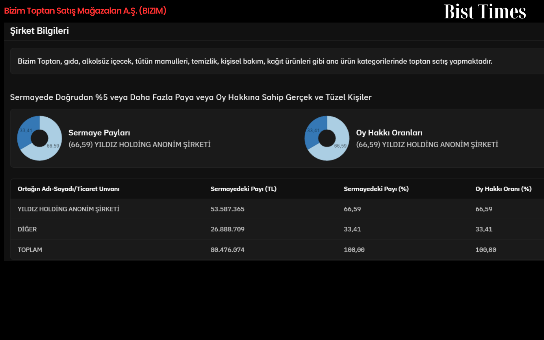The width and height of the screenshot is (544, 340).
Task: Select the DİĞER table row
Action: coord(277,229)
